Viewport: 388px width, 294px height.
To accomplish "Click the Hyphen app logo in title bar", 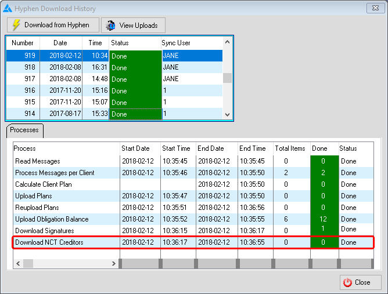I will pos(8,8).
